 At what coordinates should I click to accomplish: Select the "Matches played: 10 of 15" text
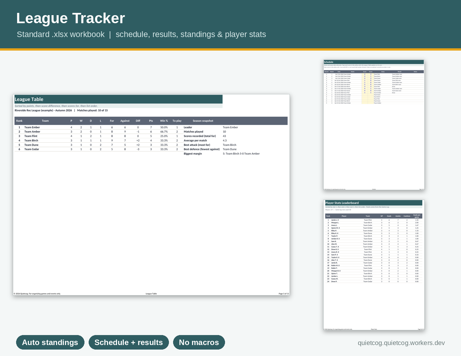[x=93, y=111]
